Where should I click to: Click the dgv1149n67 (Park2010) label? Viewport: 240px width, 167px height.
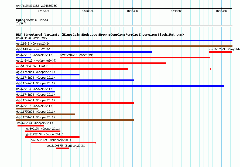tap(33, 49)
